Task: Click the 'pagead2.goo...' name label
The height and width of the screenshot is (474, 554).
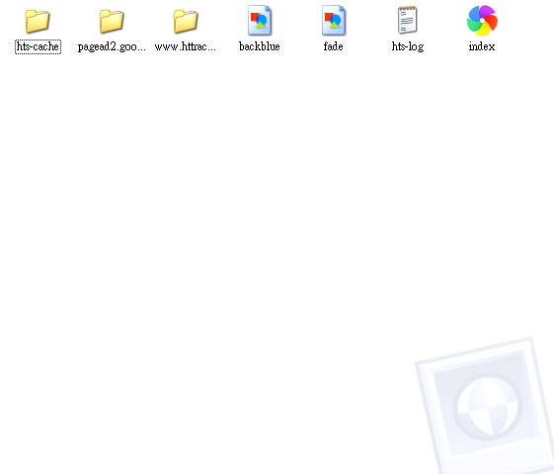Action: pos(112,46)
